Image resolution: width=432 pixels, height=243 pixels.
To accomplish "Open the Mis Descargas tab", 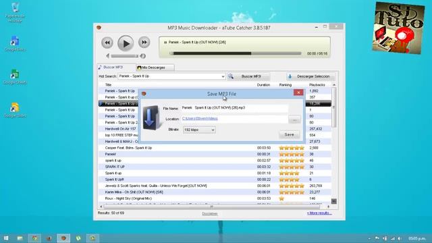I will pyautogui.click(x=155, y=67).
